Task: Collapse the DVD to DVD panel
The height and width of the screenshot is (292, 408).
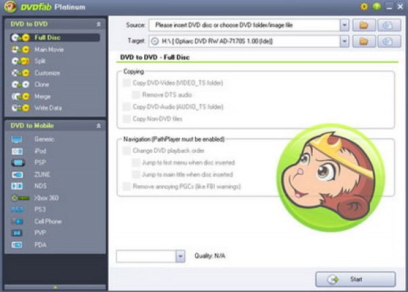Action: click(x=99, y=24)
